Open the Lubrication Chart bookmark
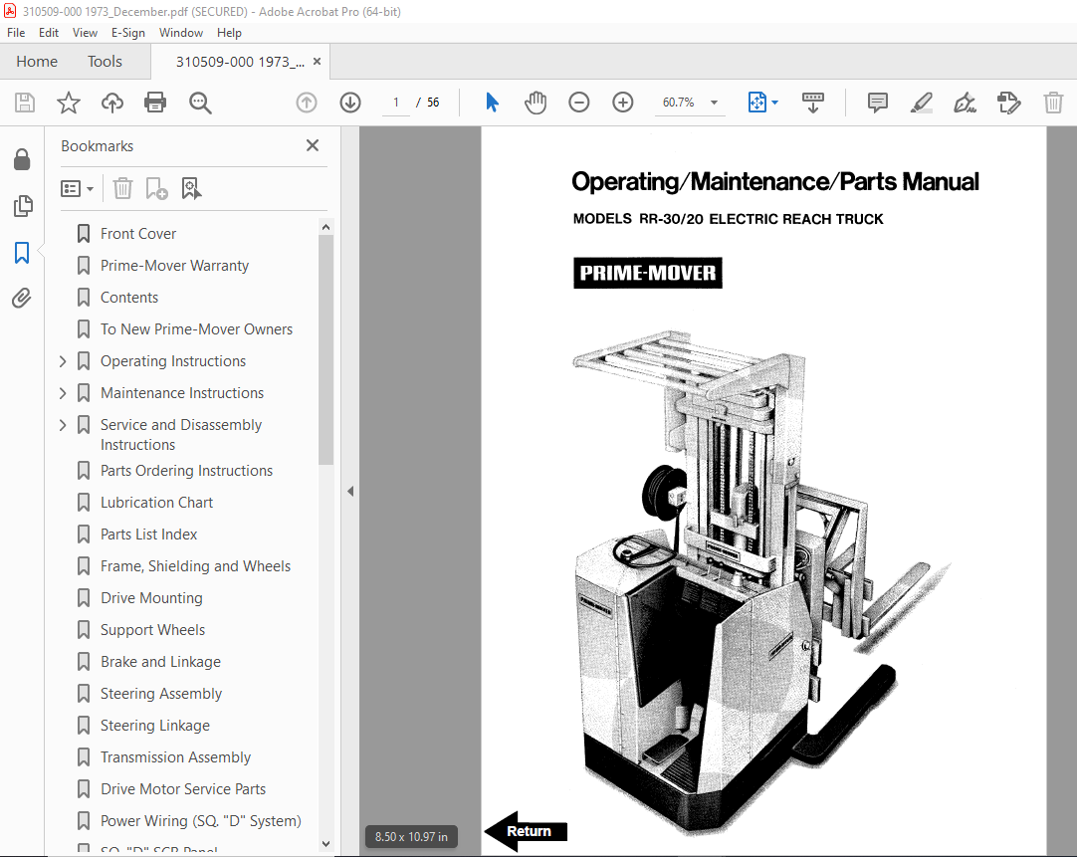The height and width of the screenshot is (857, 1077). pyautogui.click(x=156, y=502)
